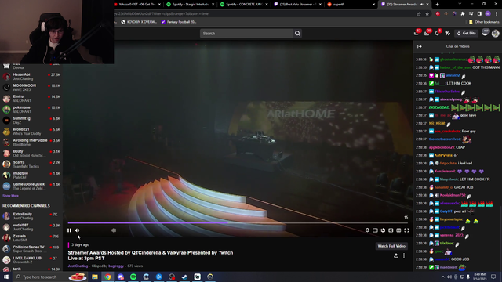Open Overwatch icon on taskbar

tap(210, 277)
